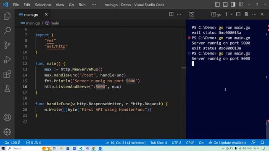Screen dimensions: 269x151
Task: Click line number 16 in gutter
Action: [25, 87]
